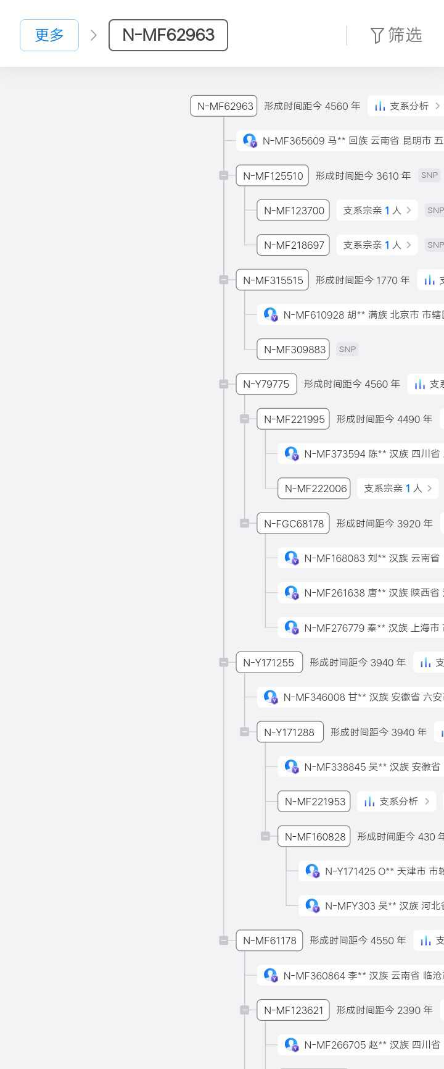Viewport: 444px width, 1069px height.
Task: Collapse the N-MF160828 node
Action: 266,836
